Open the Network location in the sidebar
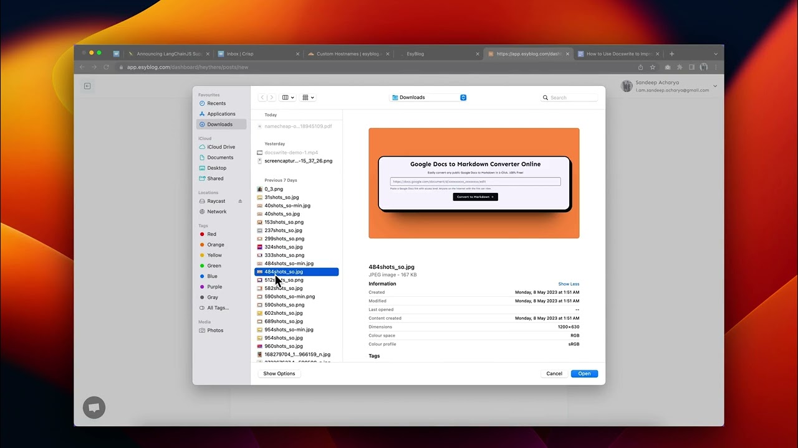798x448 pixels. click(217, 212)
